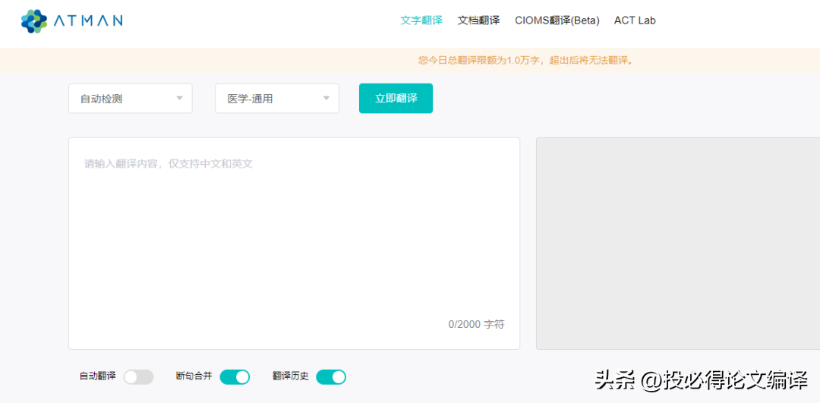Go to CIOMS翻译(Beta) tab
Viewport: 820px width, 403px height.
tap(557, 20)
